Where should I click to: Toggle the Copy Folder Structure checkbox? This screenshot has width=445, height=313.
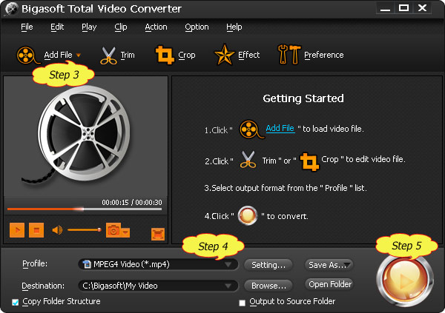click(16, 302)
